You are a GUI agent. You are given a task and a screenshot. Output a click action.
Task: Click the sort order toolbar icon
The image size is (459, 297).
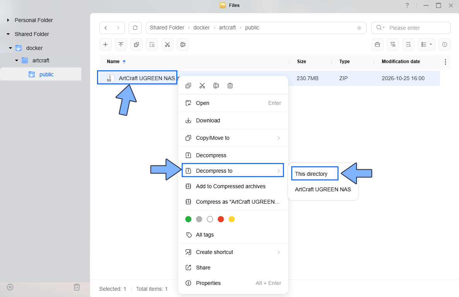tap(408, 45)
